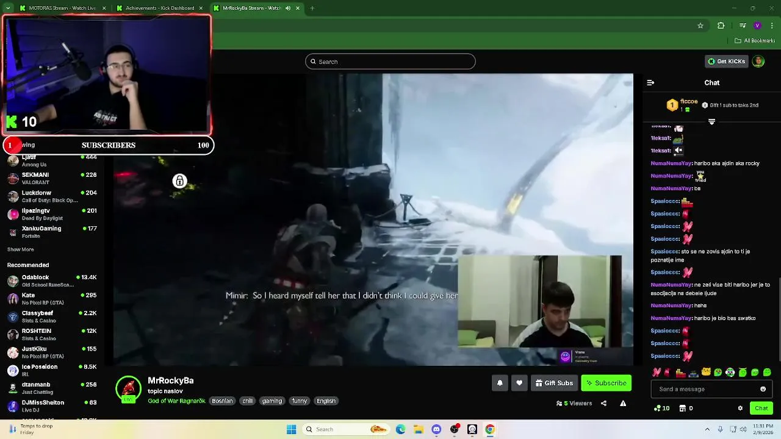This screenshot has width=781, height=439.
Task: Toggle stream notifications bell
Action: 500,383
